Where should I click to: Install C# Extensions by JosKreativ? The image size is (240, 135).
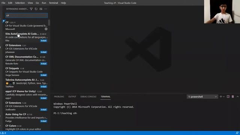pyautogui.click(x=43, y=109)
